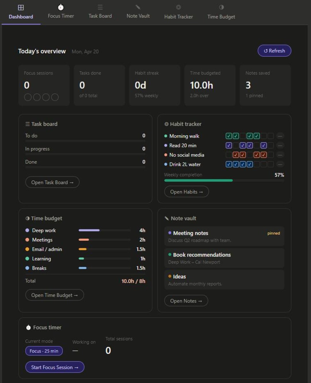Click the target icon beside the Habit tracker heading
Viewport: 311px width, 383px height.
(166, 124)
